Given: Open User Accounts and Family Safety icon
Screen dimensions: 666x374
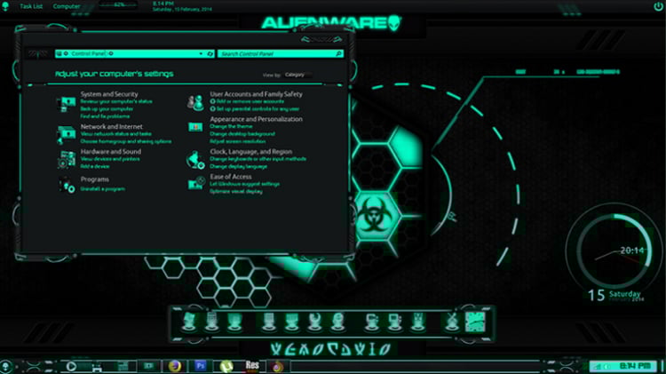Looking at the screenshot, I should coord(195,102).
